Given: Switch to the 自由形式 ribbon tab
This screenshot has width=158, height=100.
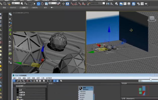Looking at the screenshot, I should (13, 8).
